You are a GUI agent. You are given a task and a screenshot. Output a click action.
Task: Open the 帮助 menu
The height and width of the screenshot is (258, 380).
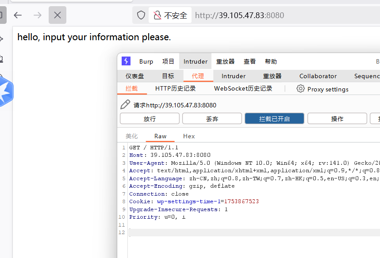[x=271, y=61]
